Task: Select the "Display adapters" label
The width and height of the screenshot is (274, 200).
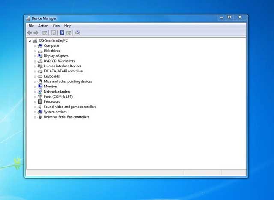Action: tap(56, 56)
